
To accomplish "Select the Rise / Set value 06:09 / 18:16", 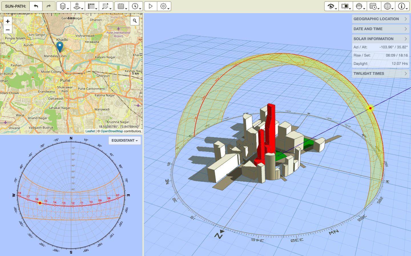I will point(397,55).
